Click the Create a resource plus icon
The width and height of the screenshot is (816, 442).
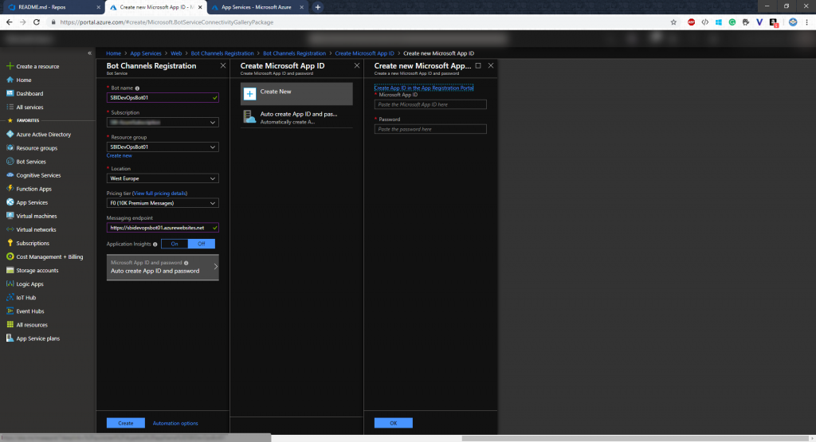(x=10, y=66)
